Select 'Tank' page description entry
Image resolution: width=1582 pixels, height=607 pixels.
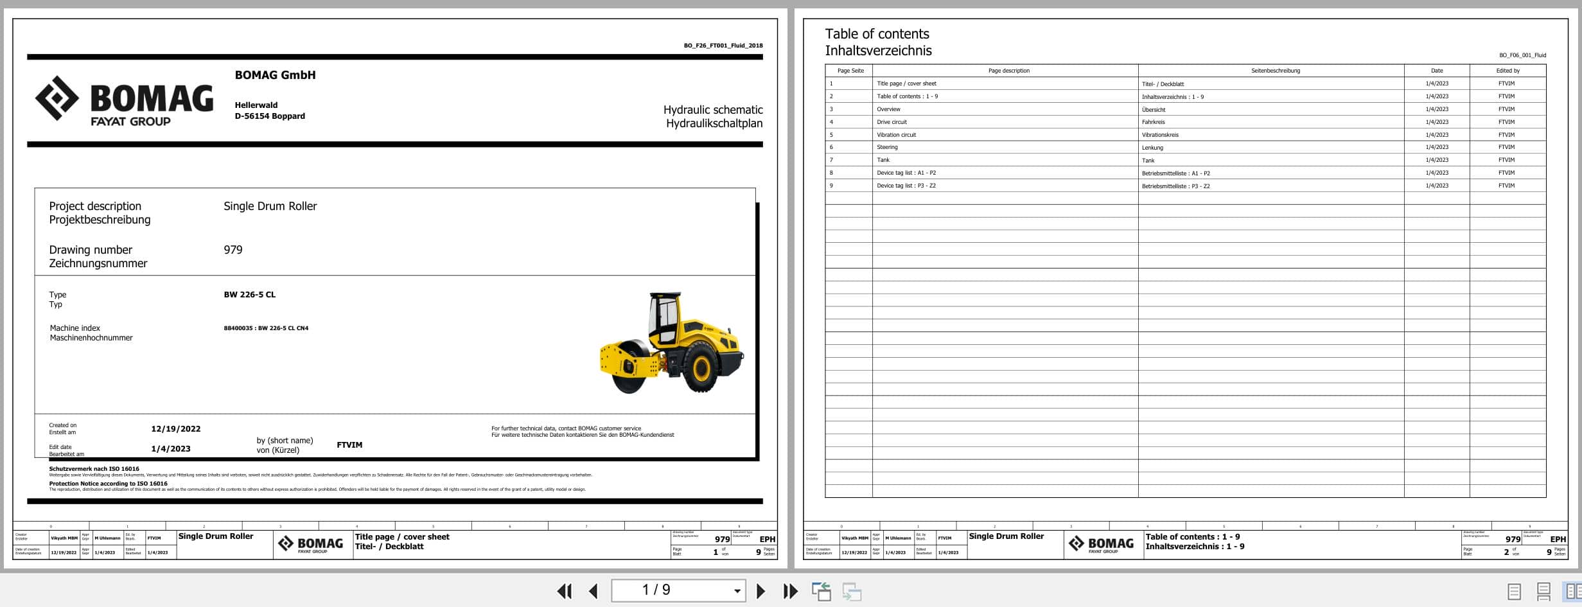pyautogui.click(x=883, y=160)
